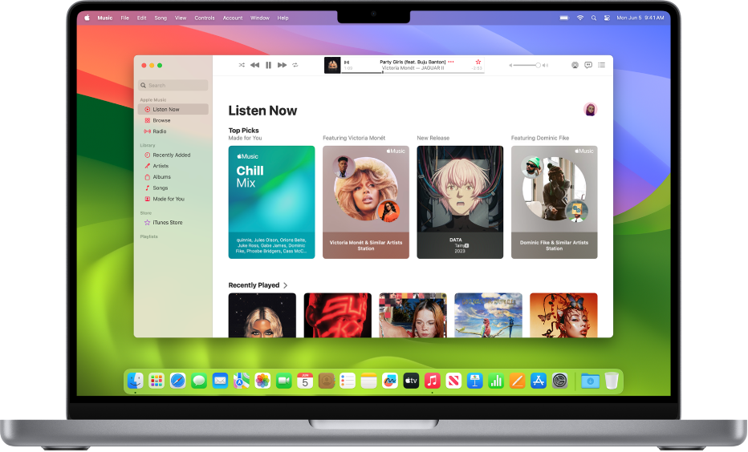This screenshot has height=452, width=748.
Task: Skip to the previous track
Action: [x=254, y=65]
